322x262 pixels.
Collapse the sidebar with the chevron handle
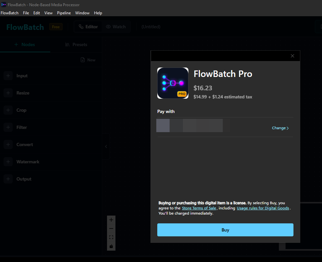point(106,146)
